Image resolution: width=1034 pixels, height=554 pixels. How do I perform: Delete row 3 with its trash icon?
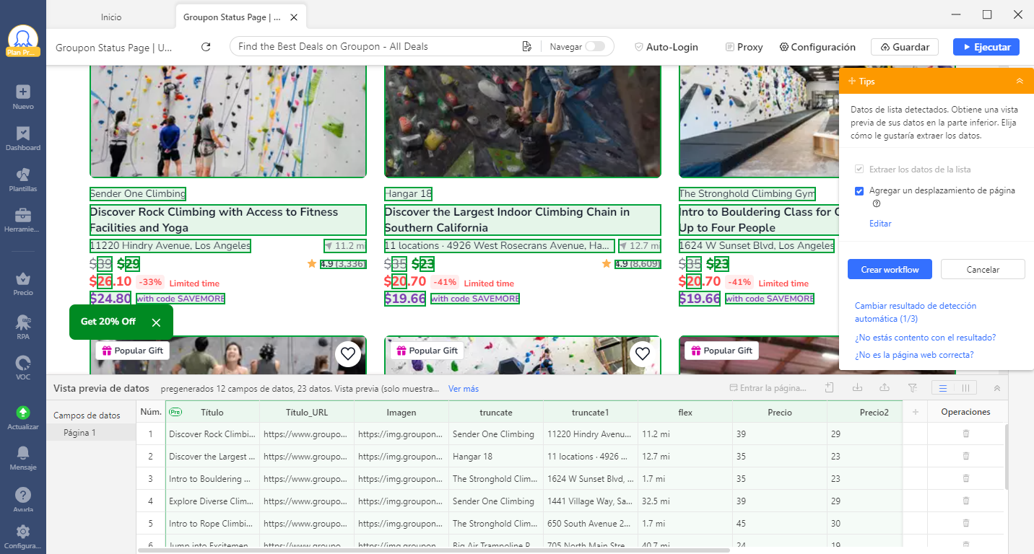[x=966, y=479]
